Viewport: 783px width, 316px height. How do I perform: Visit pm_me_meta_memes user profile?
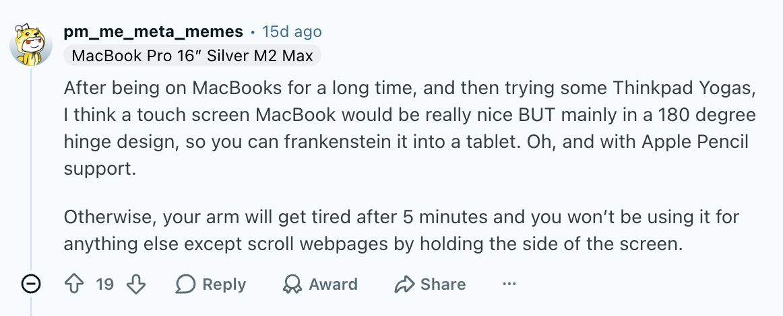pyautogui.click(x=154, y=32)
